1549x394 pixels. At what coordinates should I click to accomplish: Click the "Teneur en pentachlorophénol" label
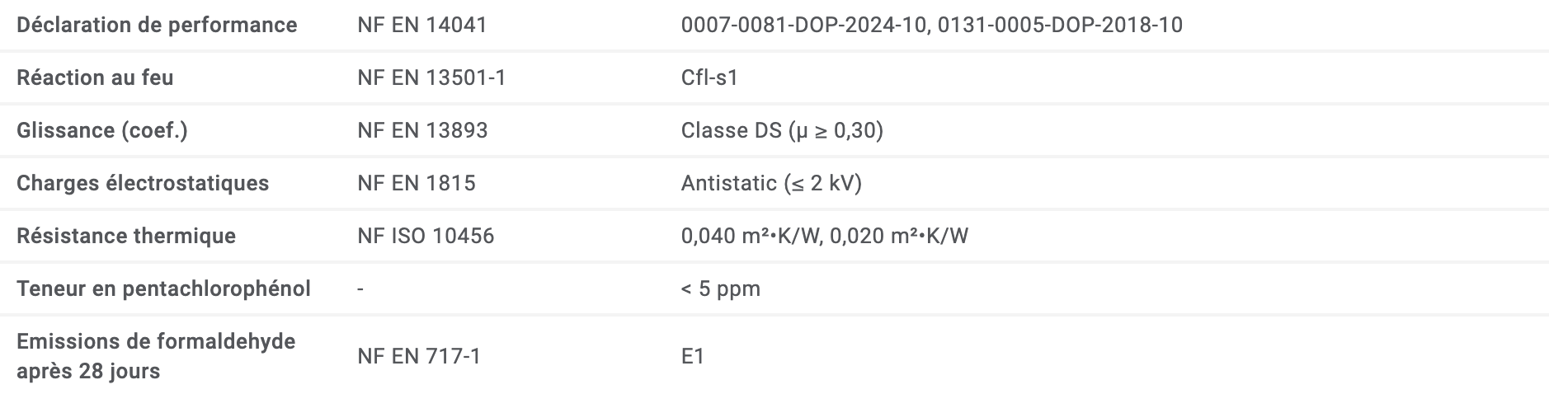click(x=163, y=288)
